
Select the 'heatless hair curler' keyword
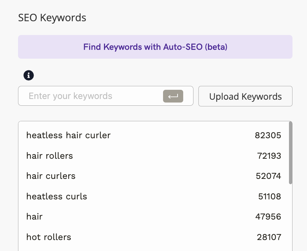[68, 135]
